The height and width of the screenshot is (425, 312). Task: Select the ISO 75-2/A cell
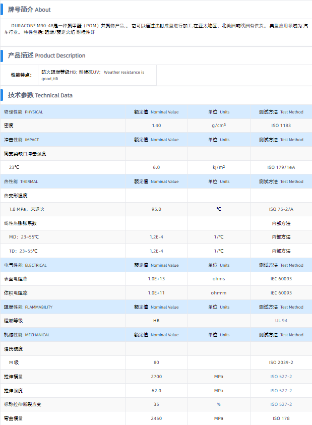[281, 209]
